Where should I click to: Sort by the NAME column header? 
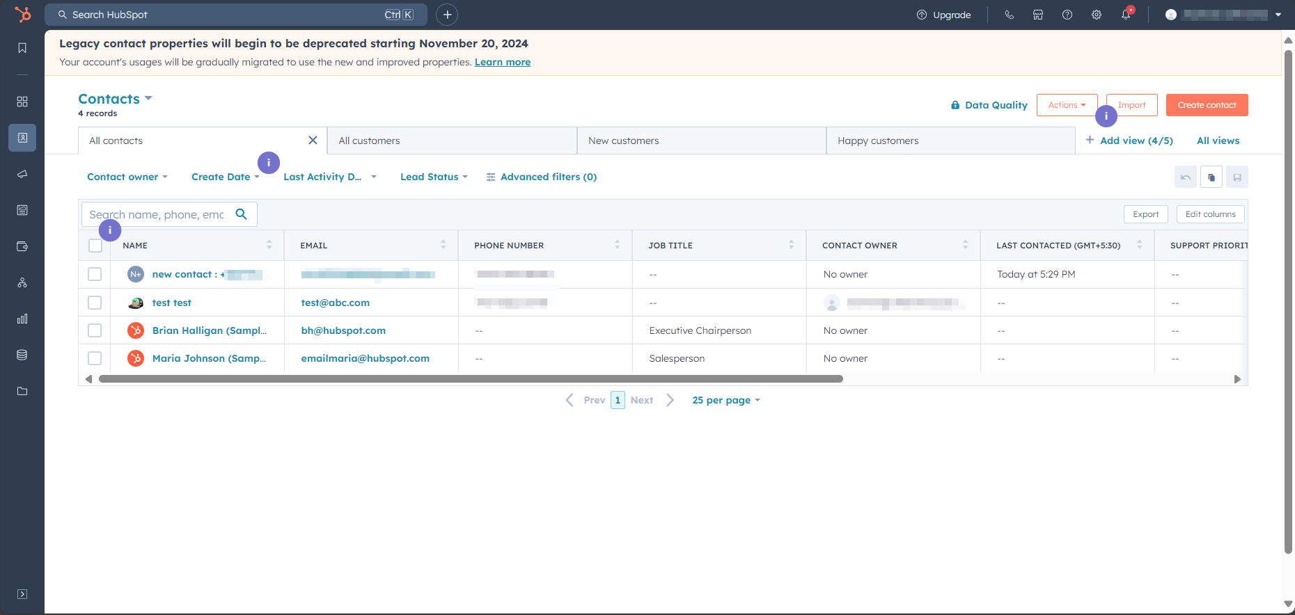[x=197, y=246]
